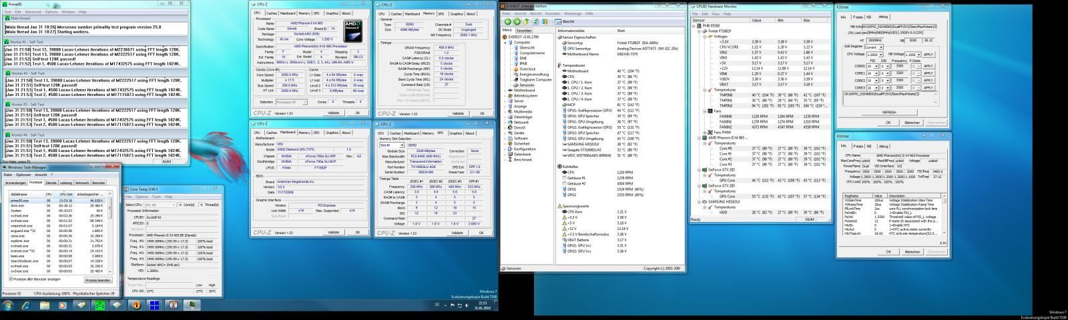Click REFRESH button in K10stat debug window
The height and width of the screenshot is (320, 1068).
pyautogui.click(x=888, y=112)
